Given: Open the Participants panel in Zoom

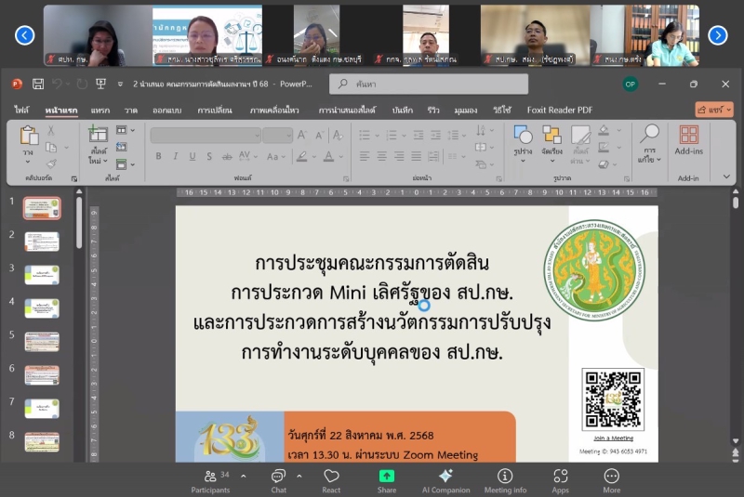Looking at the screenshot, I should [x=210, y=478].
